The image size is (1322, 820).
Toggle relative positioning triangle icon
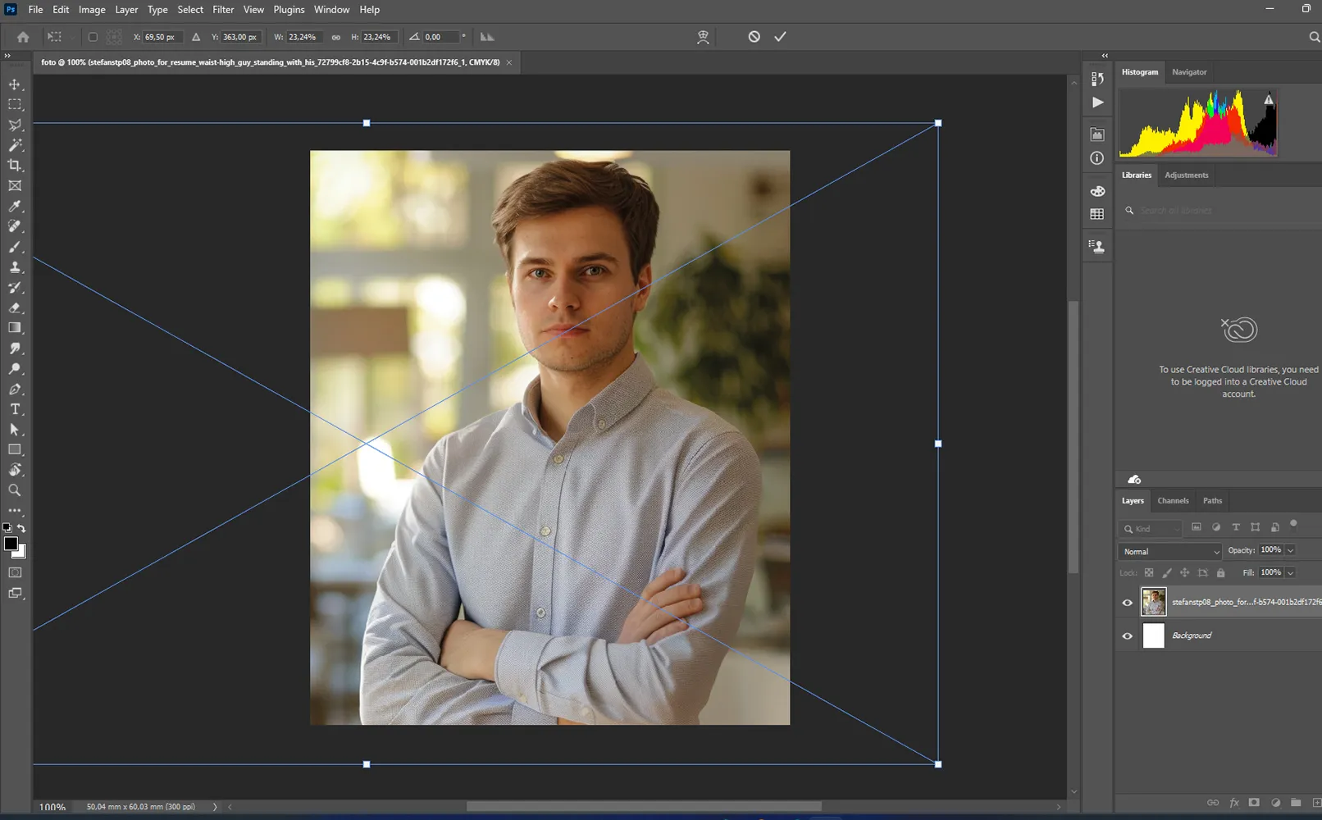pos(196,37)
